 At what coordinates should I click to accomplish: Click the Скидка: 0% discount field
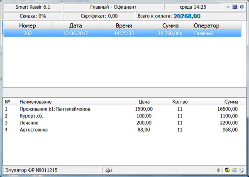[33, 16]
